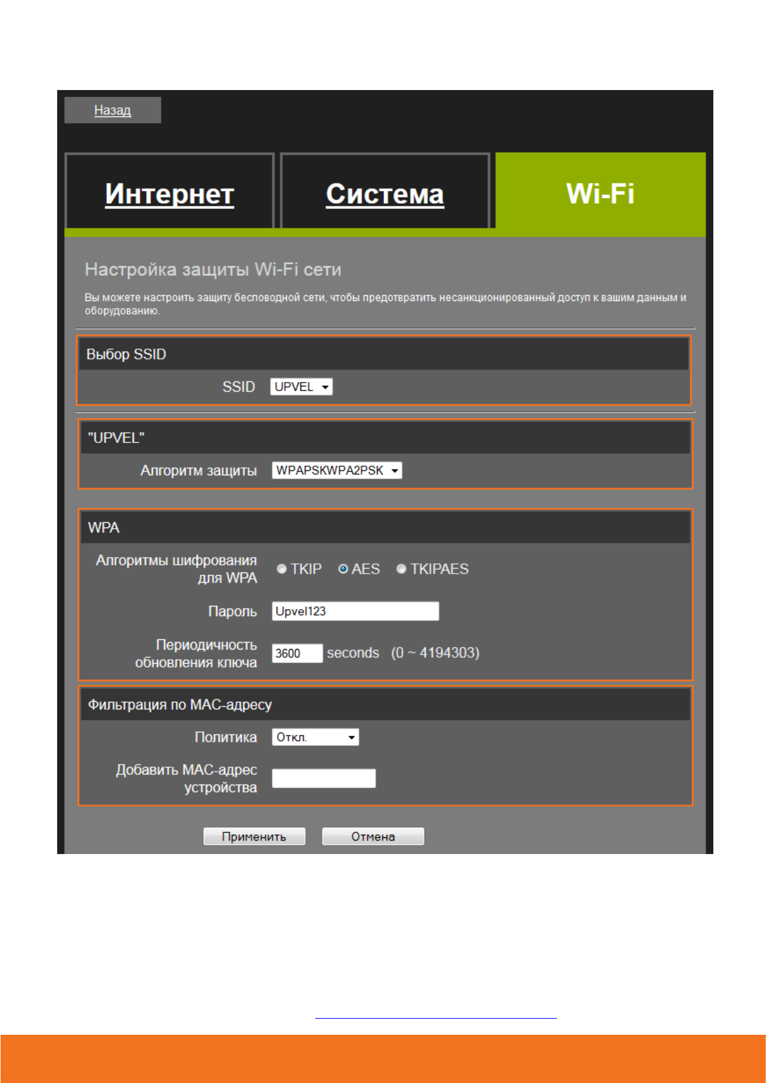Screen dimensions: 766x1083
Task: Click the Назад back link
Action: (x=113, y=110)
